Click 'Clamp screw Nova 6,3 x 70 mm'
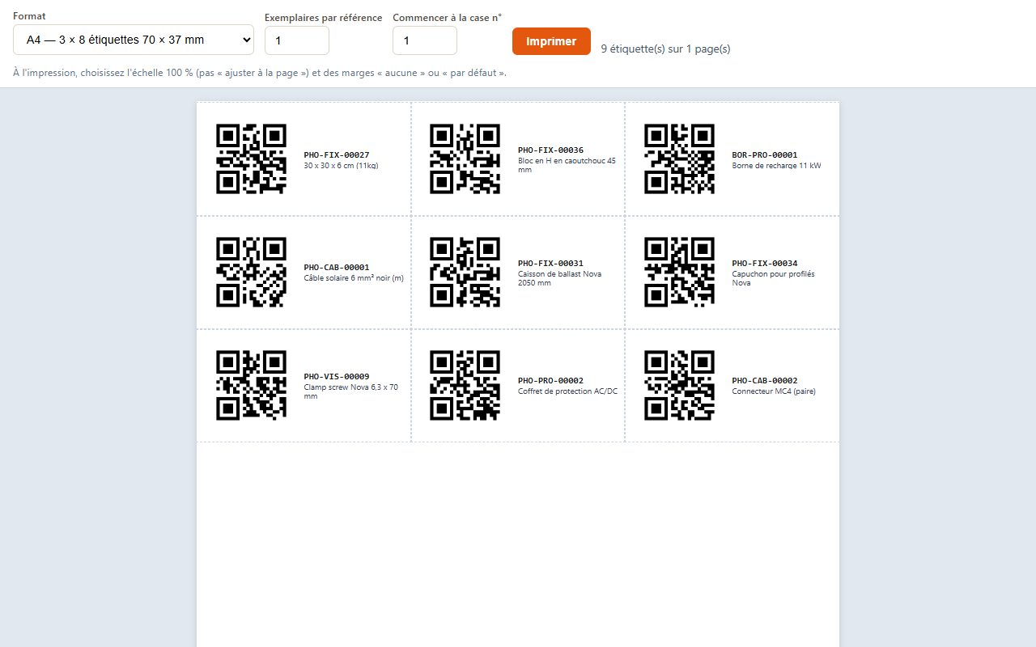The height and width of the screenshot is (647, 1036). pyautogui.click(x=351, y=391)
